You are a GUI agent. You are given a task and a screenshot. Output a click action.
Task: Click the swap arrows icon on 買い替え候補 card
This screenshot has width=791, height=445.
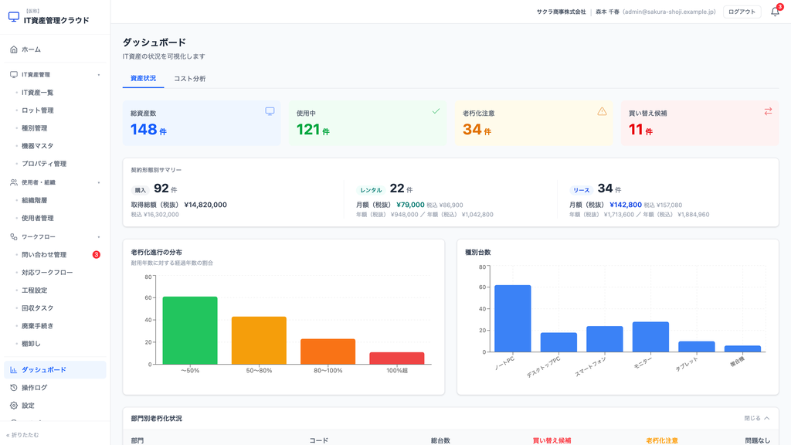click(768, 111)
